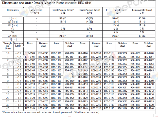
Task: Click the GT [mm] row label
Action: tap(13, 22)
